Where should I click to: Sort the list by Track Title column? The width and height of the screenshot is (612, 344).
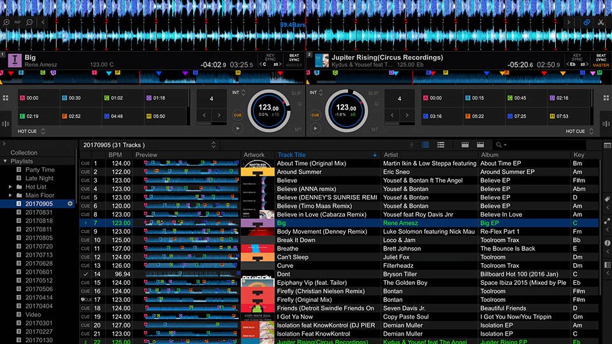click(x=291, y=155)
